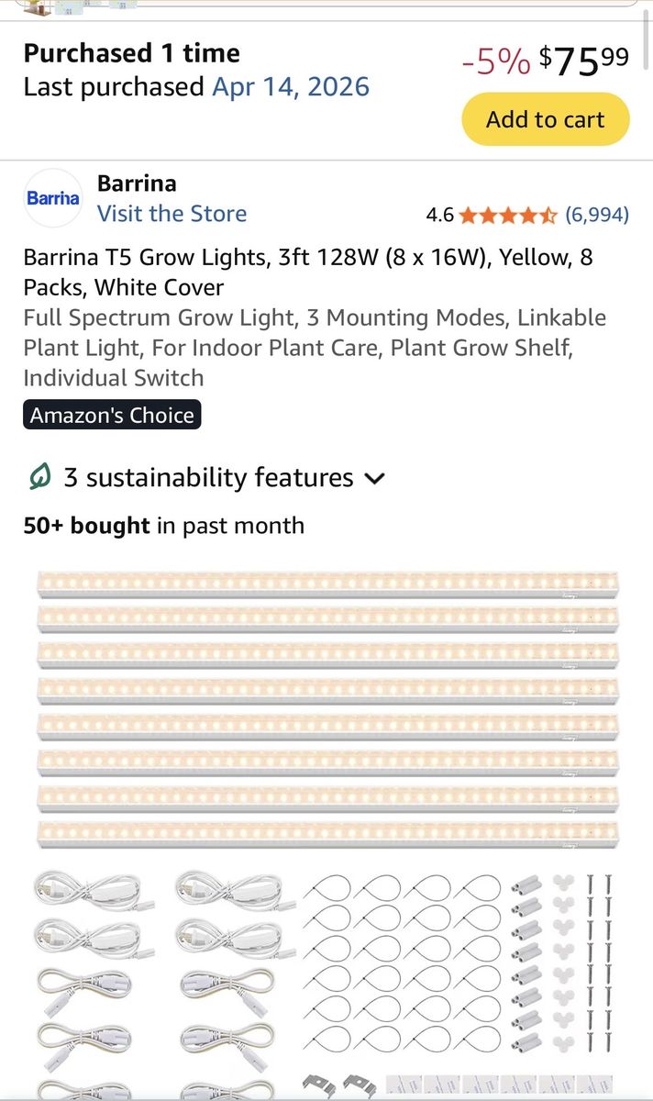Tap the Full Spectrum Grow Light description

(315, 348)
